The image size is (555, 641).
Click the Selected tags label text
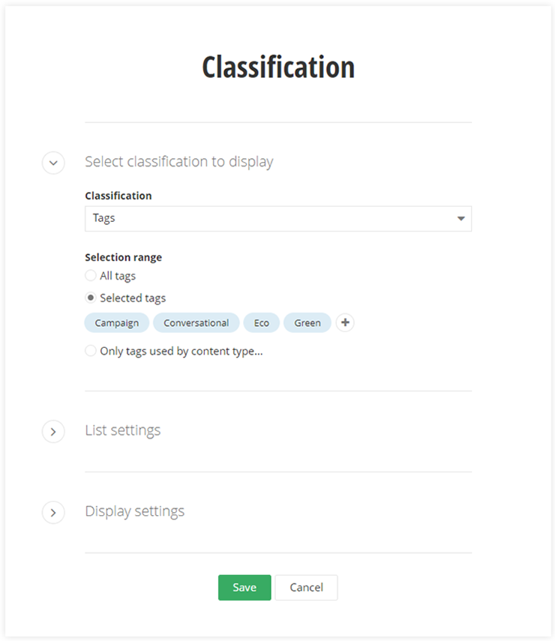(133, 298)
